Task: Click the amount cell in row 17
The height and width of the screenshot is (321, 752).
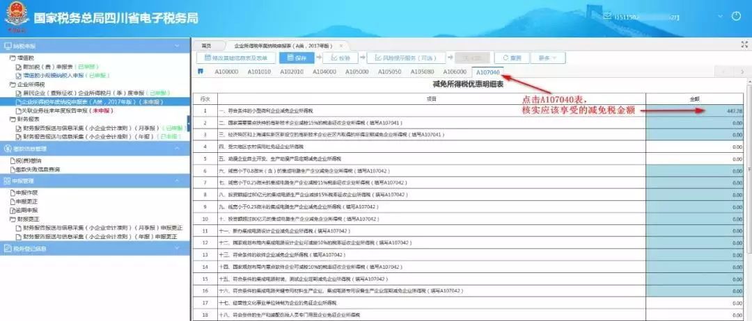Action: (696, 303)
